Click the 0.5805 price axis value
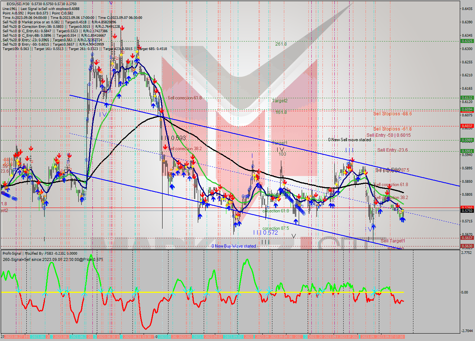 (466, 195)
